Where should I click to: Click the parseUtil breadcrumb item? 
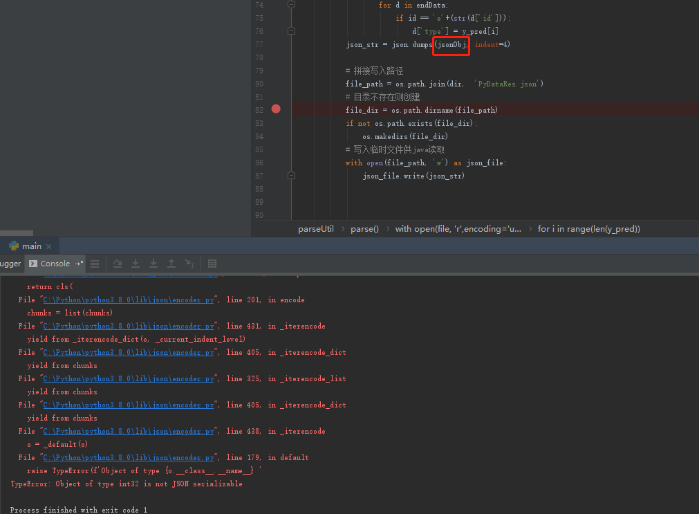(315, 228)
